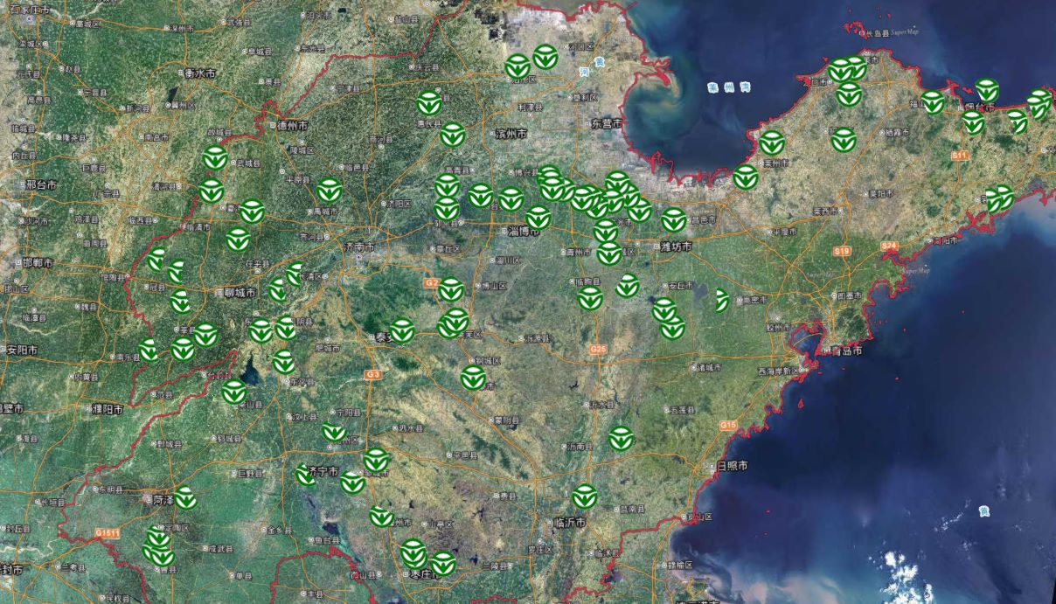Select the 菏泽市 city label

(163, 501)
